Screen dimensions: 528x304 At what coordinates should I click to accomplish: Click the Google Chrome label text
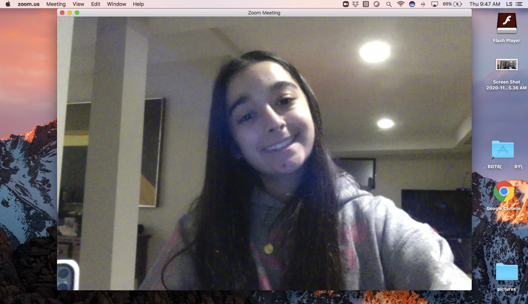pos(504,208)
